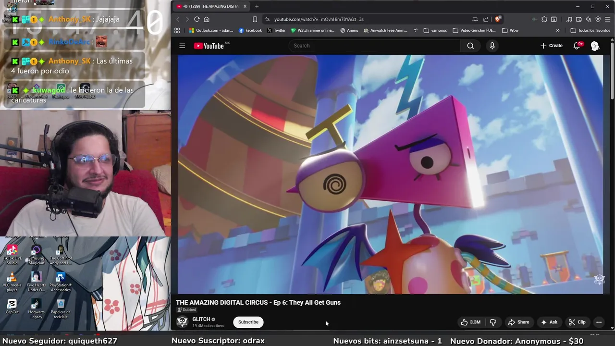Open the Leo AI sparkle icon

coord(588,19)
